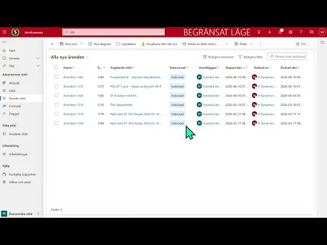Click Skicka en länk med e-post button
The width and height of the screenshot is (327, 245).
[x=201, y=44]
